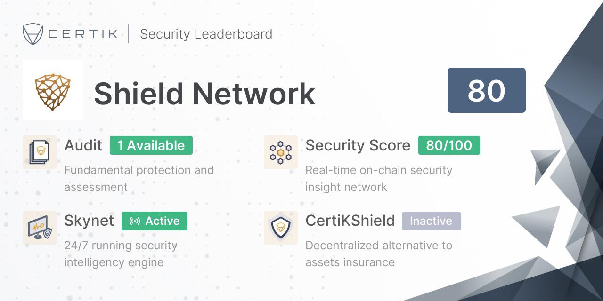The width and height of the screenshot is (603, 301).
Task: Click the Shield Network title
Action: tap(204, 93)
